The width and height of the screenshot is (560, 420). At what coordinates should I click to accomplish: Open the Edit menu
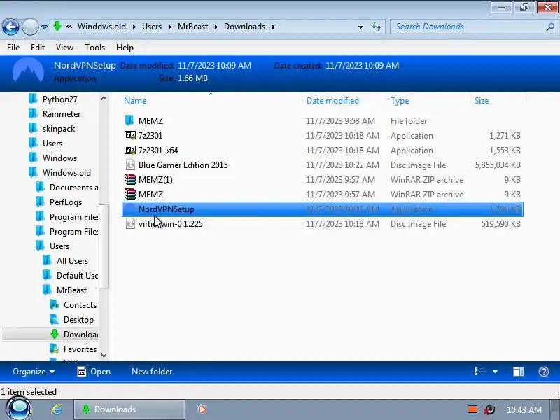point(38,48)
